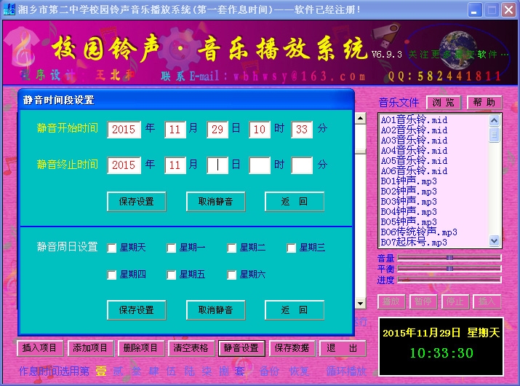Screen dimensions: 520x386
Task: Click the 静音设置 button
Action: (241, 348)
